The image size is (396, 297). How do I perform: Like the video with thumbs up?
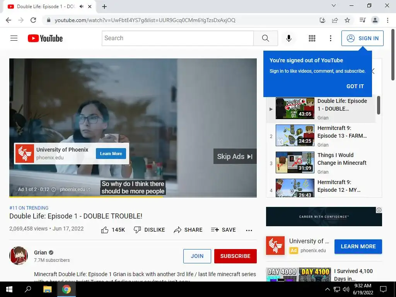pos(113,230)
